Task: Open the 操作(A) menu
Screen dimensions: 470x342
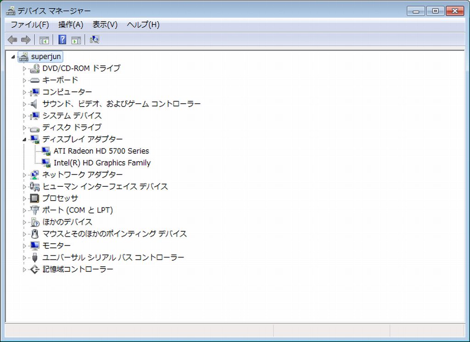Action: [71, 25]
